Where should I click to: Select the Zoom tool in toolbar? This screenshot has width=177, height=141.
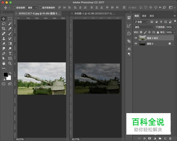tap(10, 63)
